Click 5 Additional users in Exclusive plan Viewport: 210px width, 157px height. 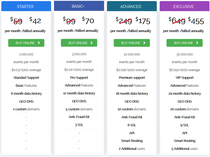(185, 149)
